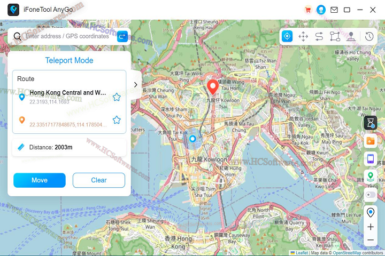Collapse the Teleport Mode side panel
Viewport: 385px width, 256px height.
pos(136,84)
